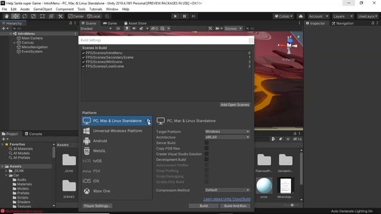Select PC, Mac & Linux Standalone platform

point(117,121)
